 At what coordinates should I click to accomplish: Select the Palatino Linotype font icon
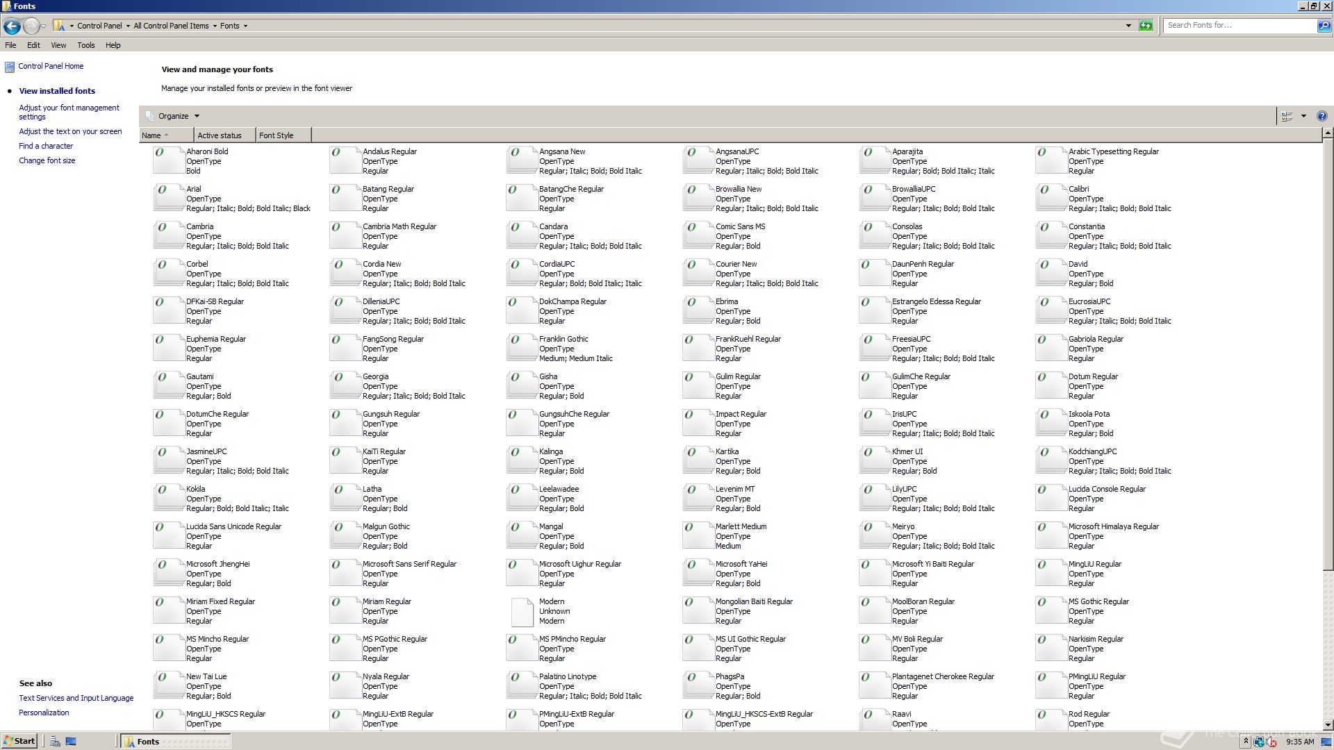tap(522, 685)
